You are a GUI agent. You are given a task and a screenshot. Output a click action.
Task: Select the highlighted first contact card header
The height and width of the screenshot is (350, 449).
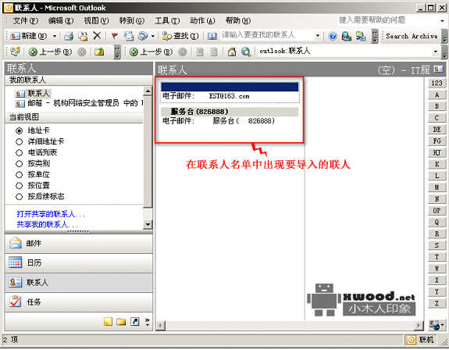click(x=230, y=87)
